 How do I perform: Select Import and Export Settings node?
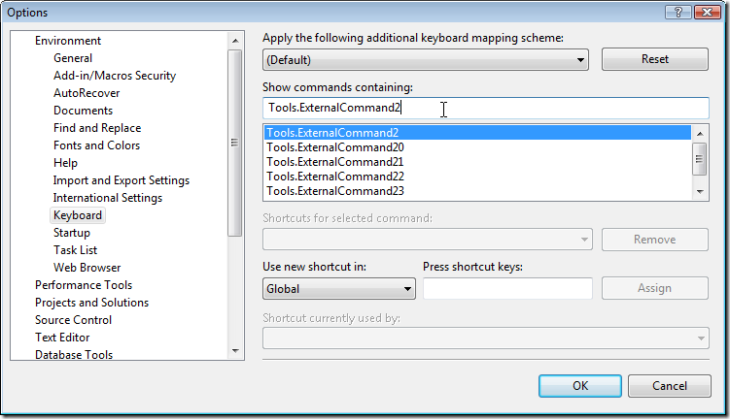pos(121,180)
